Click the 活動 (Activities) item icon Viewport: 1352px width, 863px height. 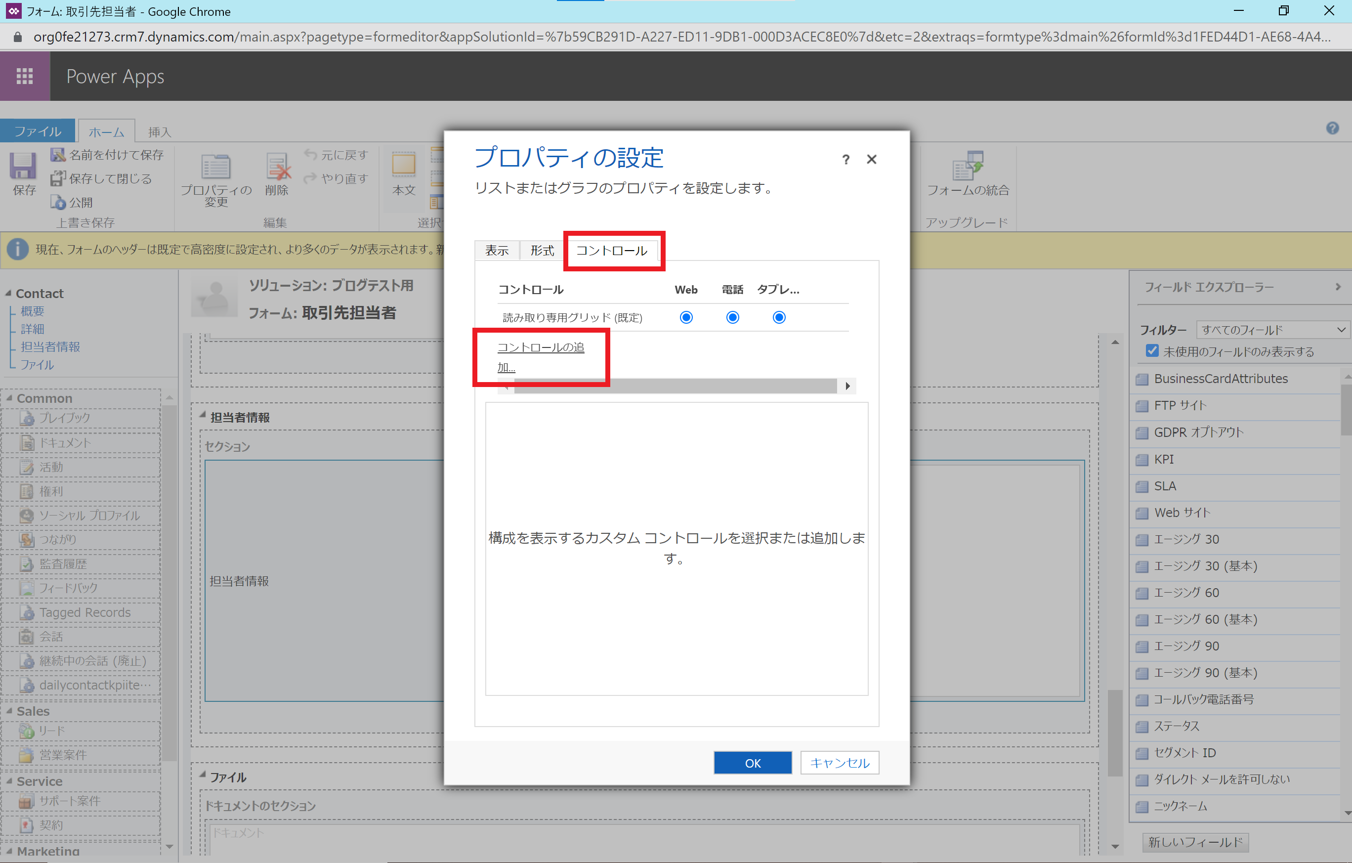click(27, 467)
